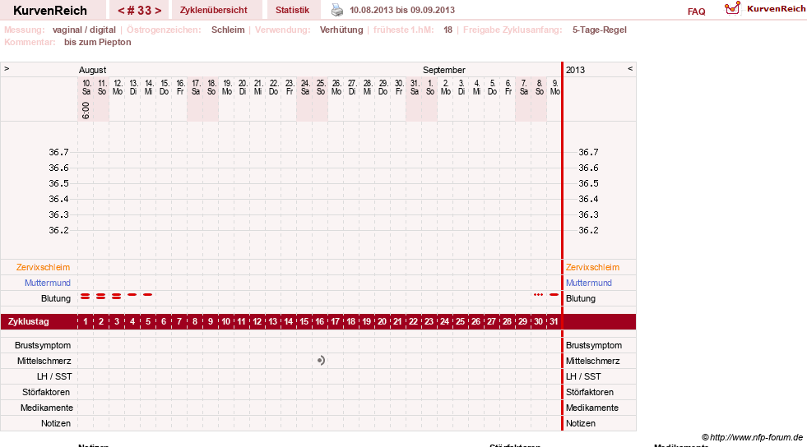Click the left 'Notizen' row label
Viewport: 807px width, 447px height.
pos(56,423)
